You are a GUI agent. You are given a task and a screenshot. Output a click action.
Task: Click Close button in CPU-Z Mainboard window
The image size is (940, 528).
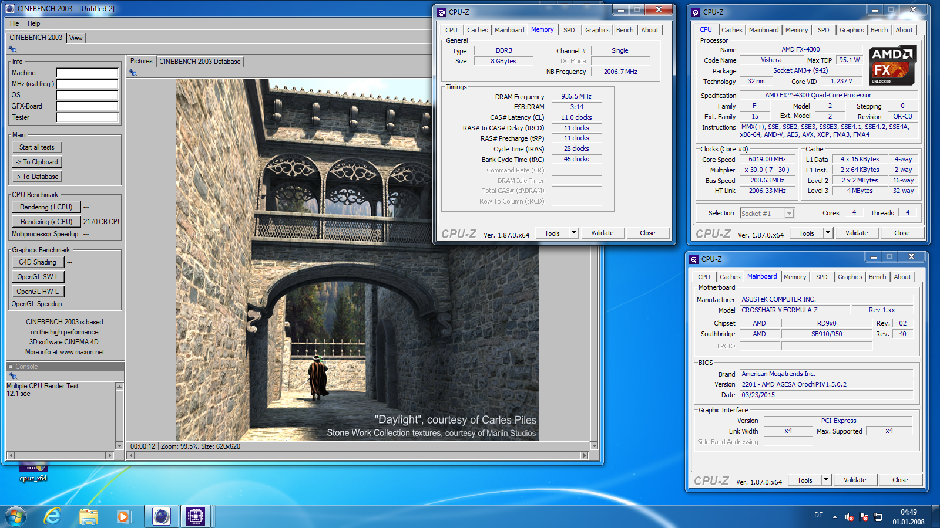(x=900, y=480)
